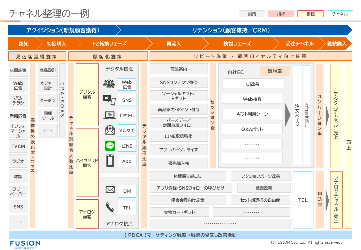Image resolution: width=361 pixels, height=250 pixels.
Task: Click the Web接客 button
Action: [x=252, y=99]
